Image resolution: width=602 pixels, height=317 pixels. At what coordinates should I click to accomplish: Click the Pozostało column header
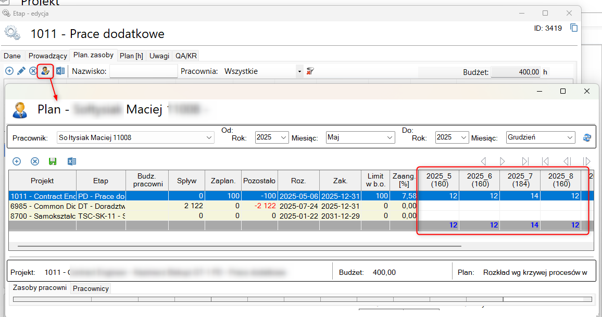[x=259, y=181]
